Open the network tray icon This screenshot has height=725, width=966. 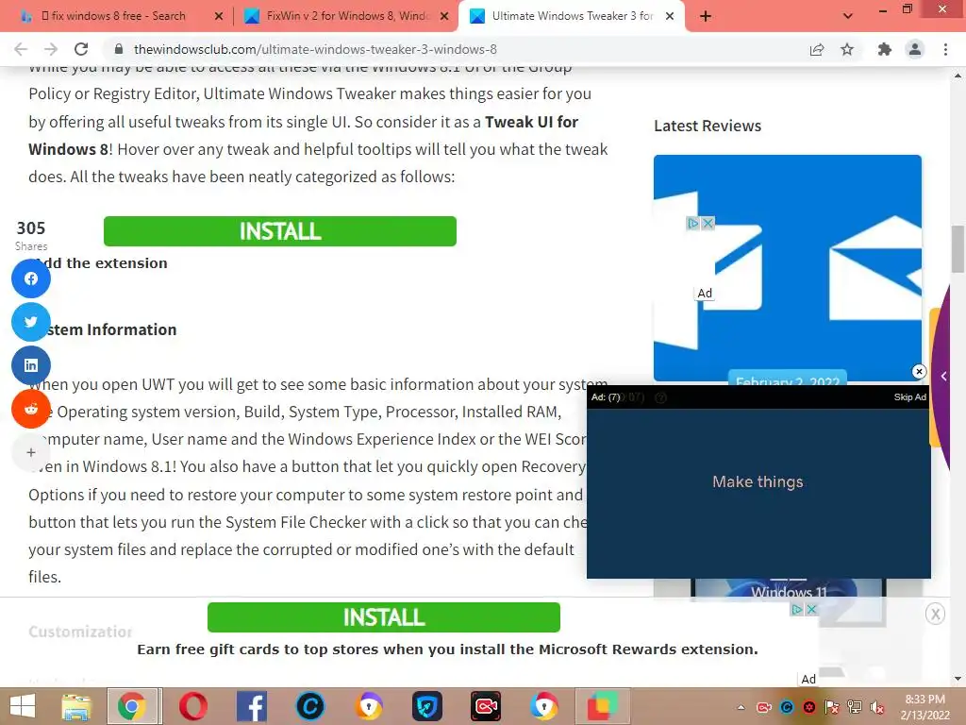coord(855,707)
